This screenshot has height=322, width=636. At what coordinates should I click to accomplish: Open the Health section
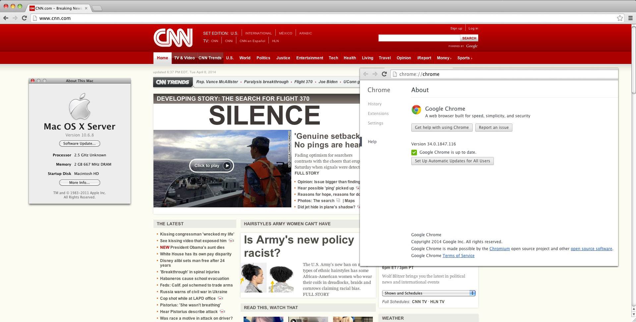pos(350,58)
